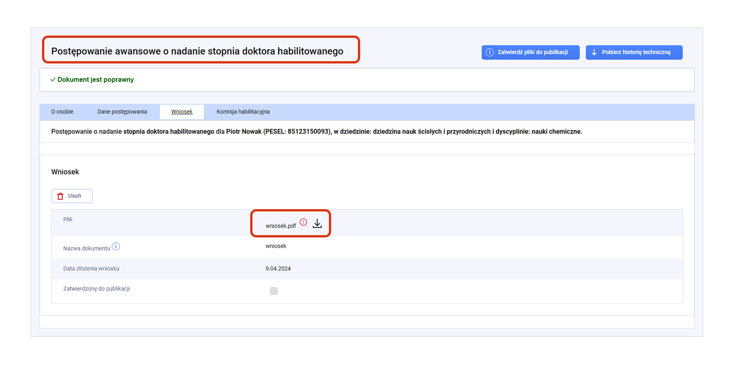733x377 pixels.
Task: Click the Pobierz historię techniczną button
Action: 634,52
